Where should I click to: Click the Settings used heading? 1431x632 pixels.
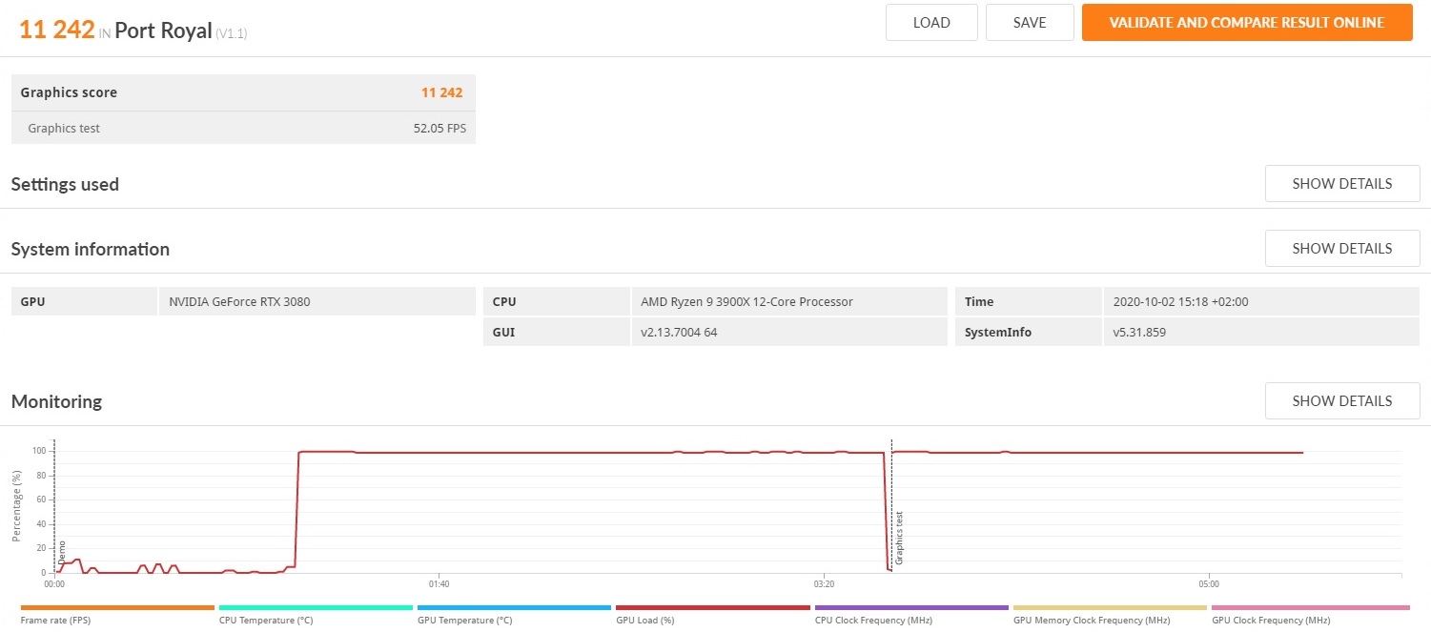point(65,184)
